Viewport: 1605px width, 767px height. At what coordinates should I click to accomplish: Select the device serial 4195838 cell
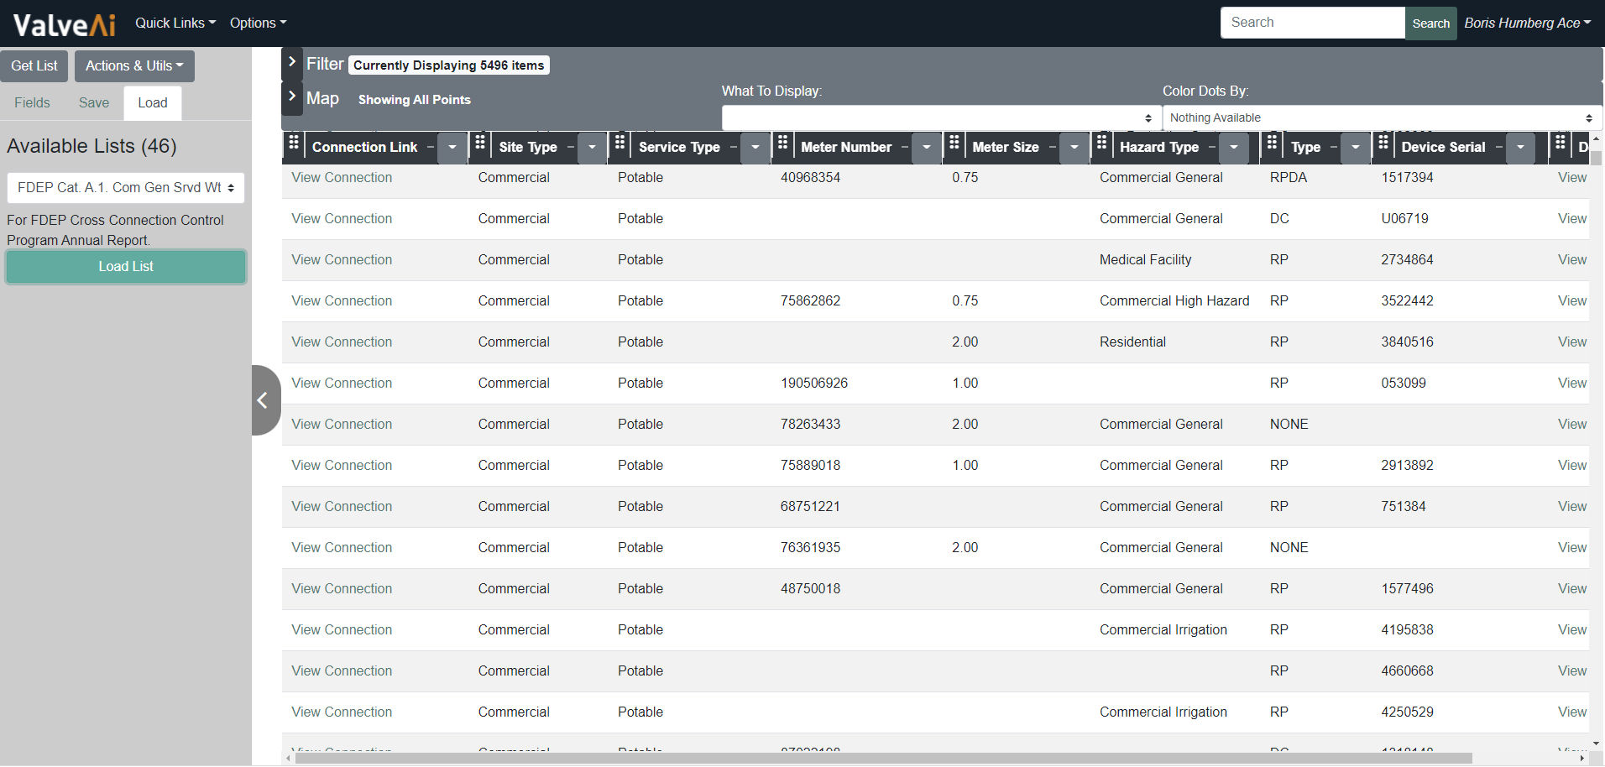pos(1407,629)
